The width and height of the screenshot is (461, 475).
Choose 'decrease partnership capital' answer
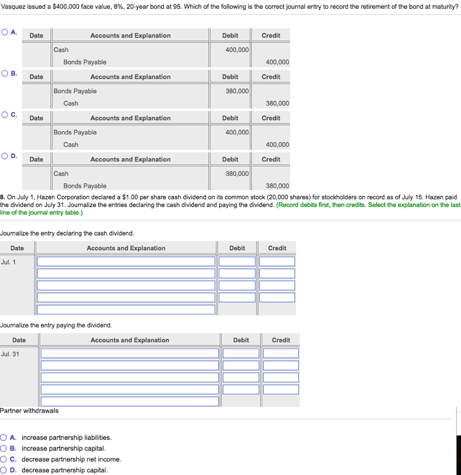point(3,470)
